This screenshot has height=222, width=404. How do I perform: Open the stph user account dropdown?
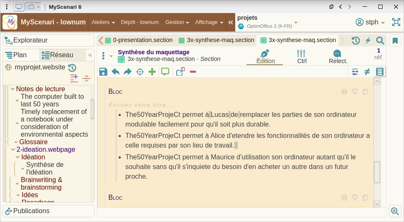[370, 22]
